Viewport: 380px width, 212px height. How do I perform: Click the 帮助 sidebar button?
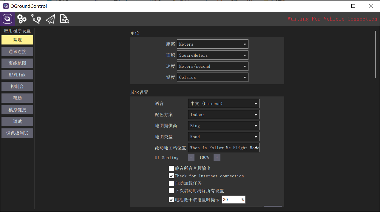(x=17, y=98)
